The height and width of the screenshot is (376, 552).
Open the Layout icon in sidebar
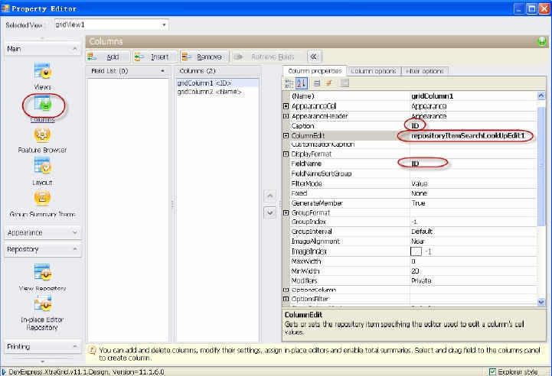(43, 165)
